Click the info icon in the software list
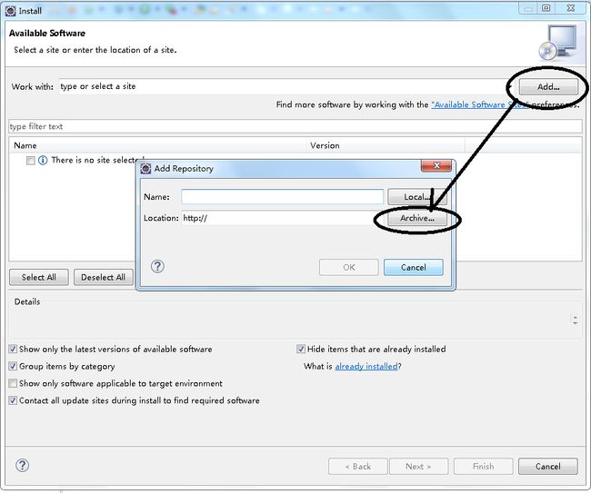 click(x=43, y=161)
